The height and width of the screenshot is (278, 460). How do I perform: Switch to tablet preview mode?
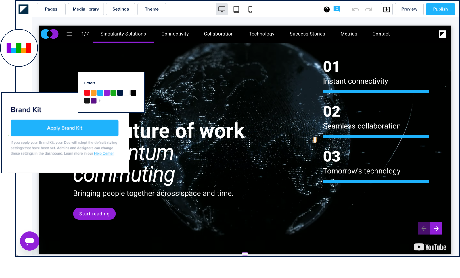click(x=236, y=9)
